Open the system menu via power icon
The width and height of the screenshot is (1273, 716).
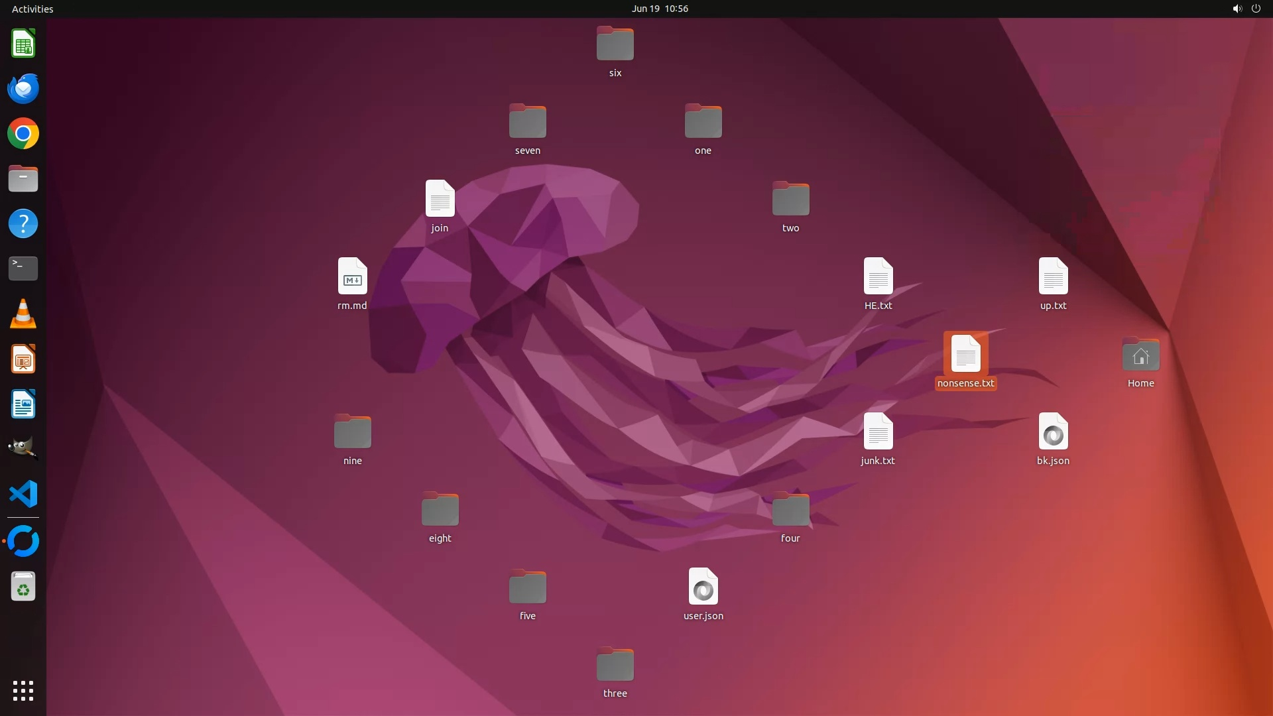1256,9
